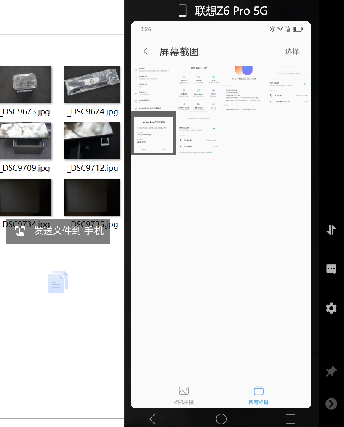The width and height of the screenshot is (344, 427).
Task: Select the _DSC9709.jpg thumbnail
Action: [26, 141]
